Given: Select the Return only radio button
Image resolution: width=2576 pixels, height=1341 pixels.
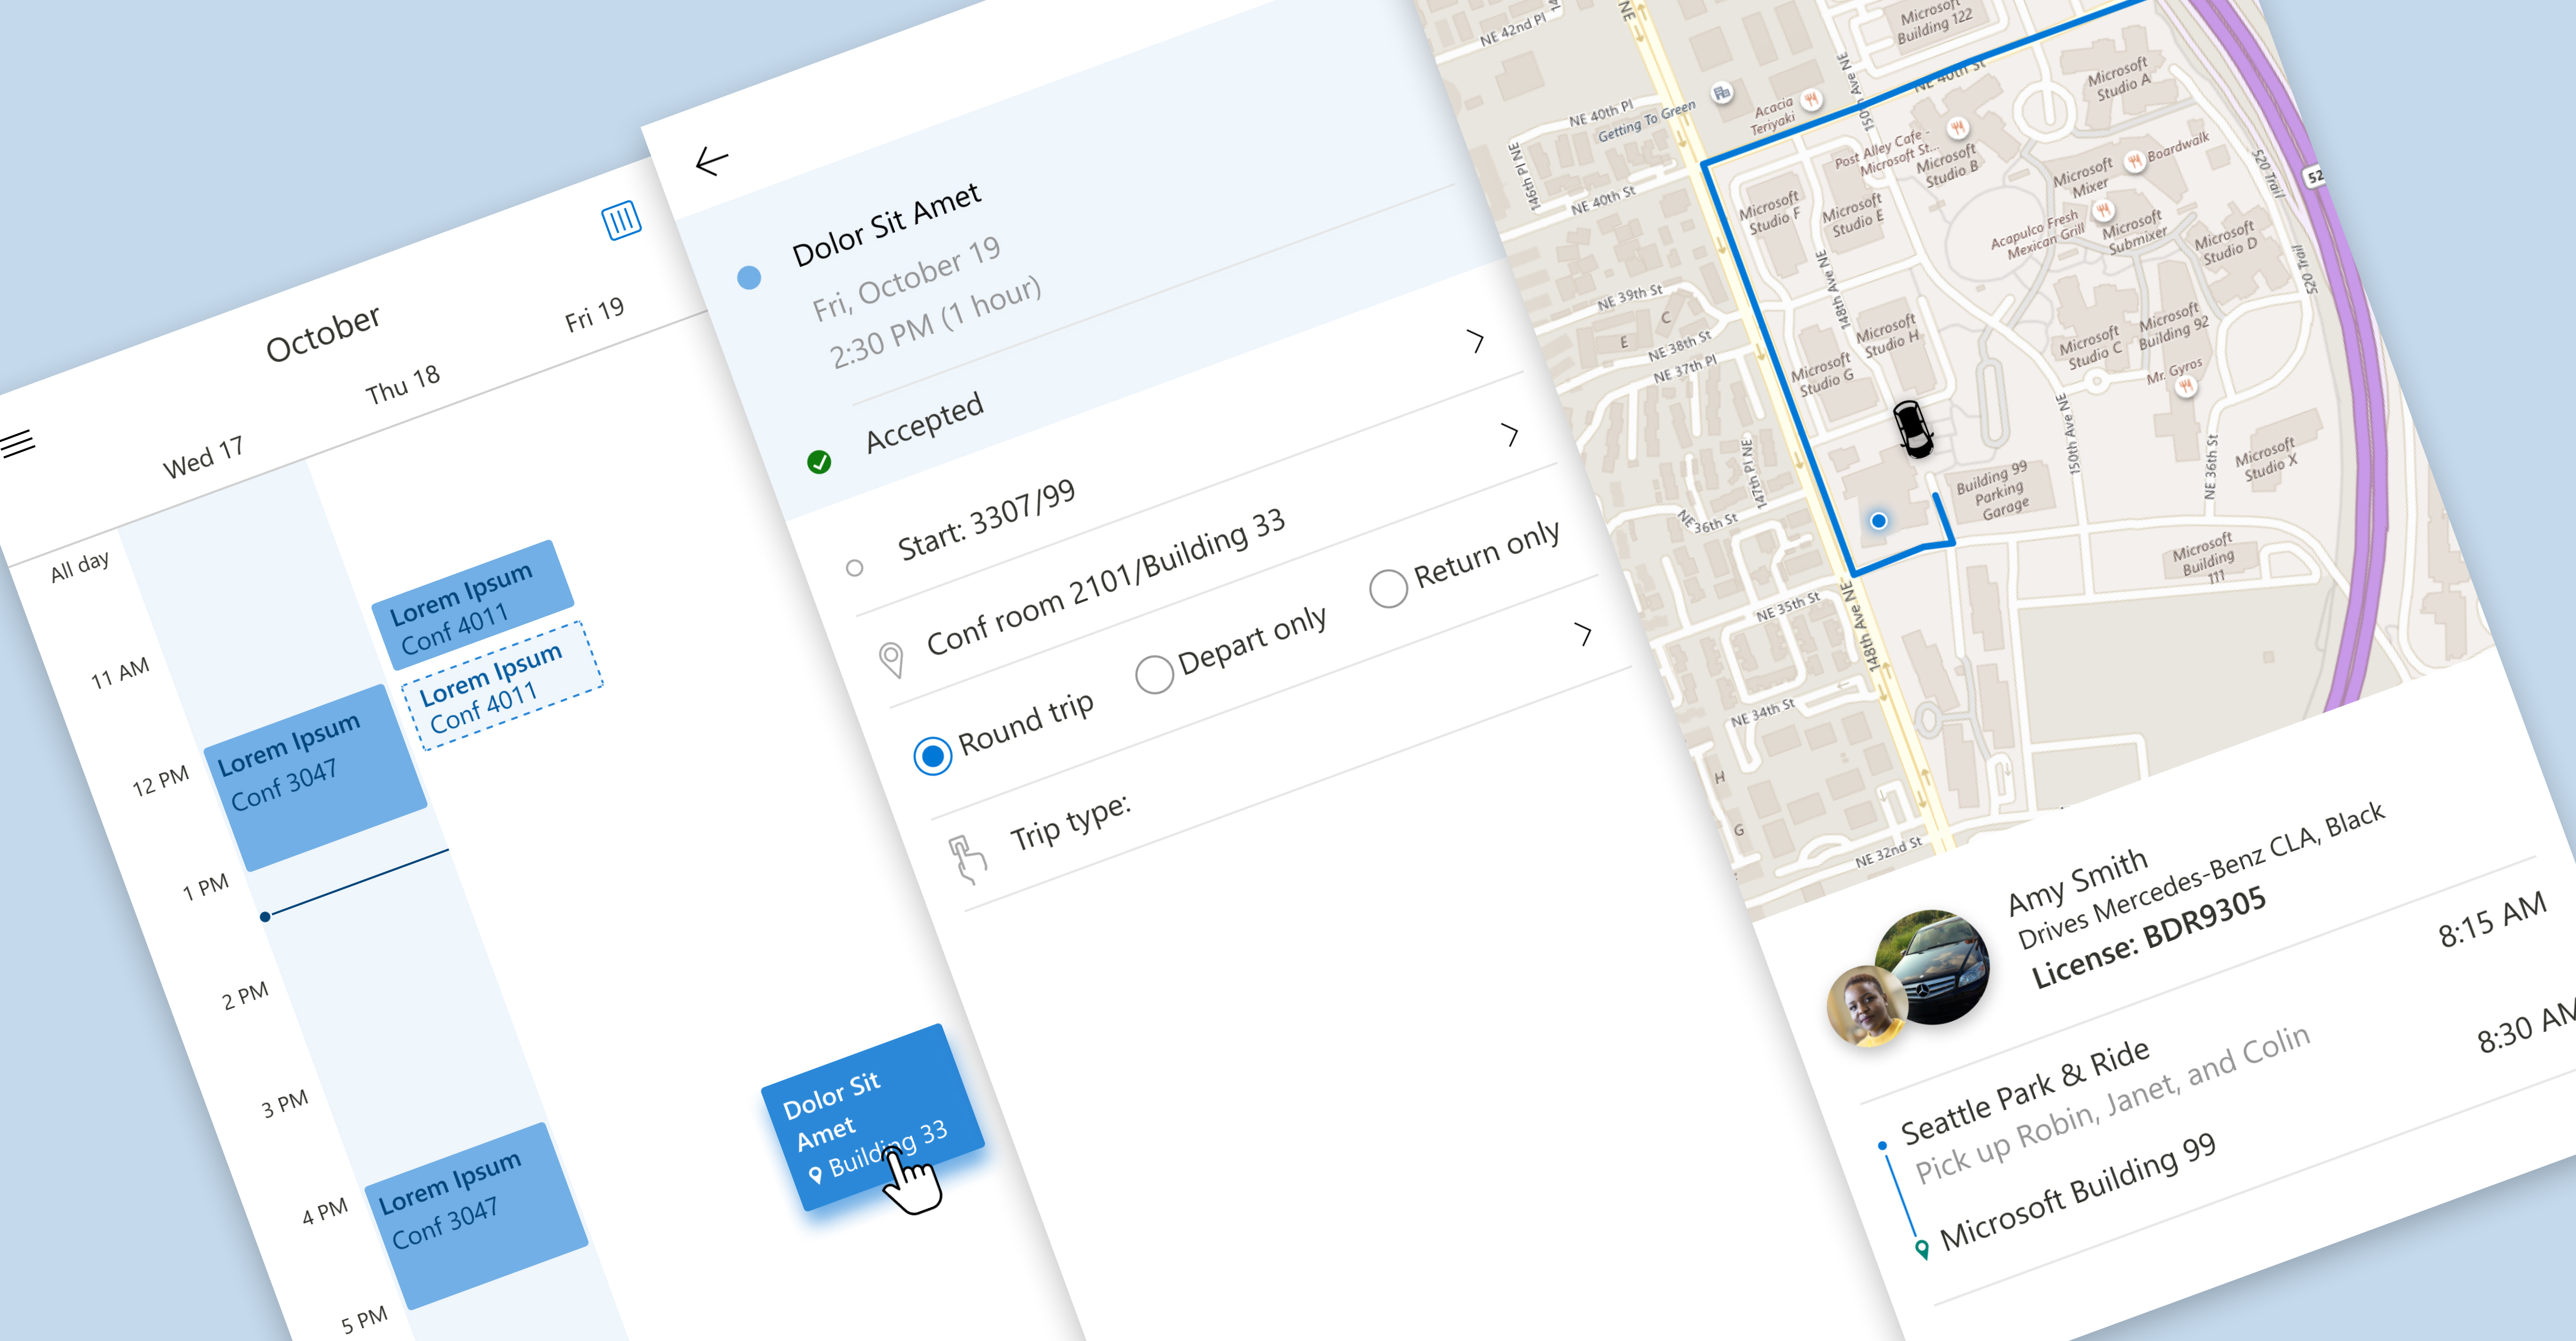Looking at the screenshot, I should pyautogui.click(x=1388, y=588).
